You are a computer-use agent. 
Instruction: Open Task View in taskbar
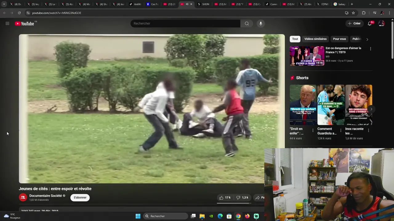[193, 216]
